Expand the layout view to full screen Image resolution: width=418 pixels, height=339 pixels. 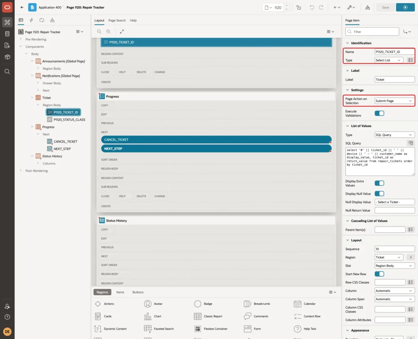(122, 31)
